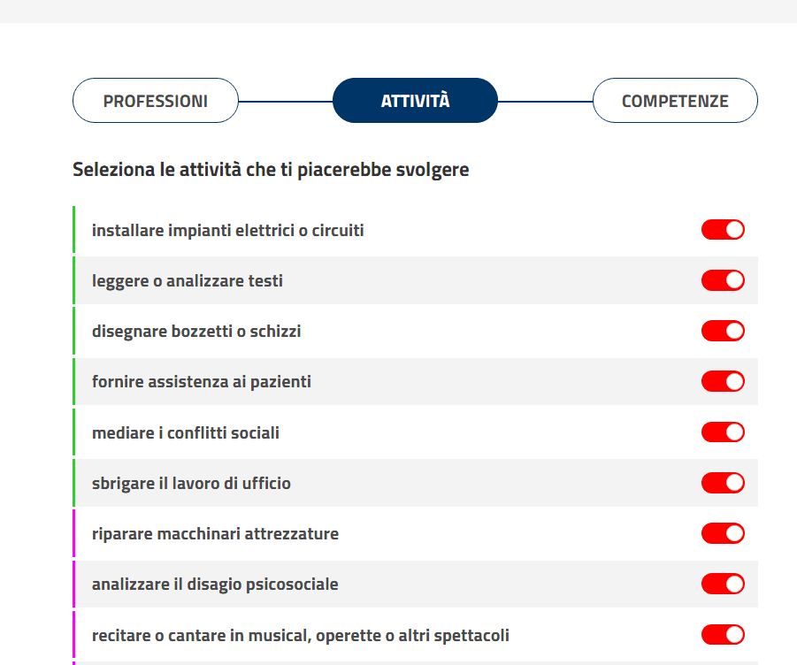Select the ATTIVITÀ step tab
This screenshot has width=797, height=665.
(x=415, y=101)
